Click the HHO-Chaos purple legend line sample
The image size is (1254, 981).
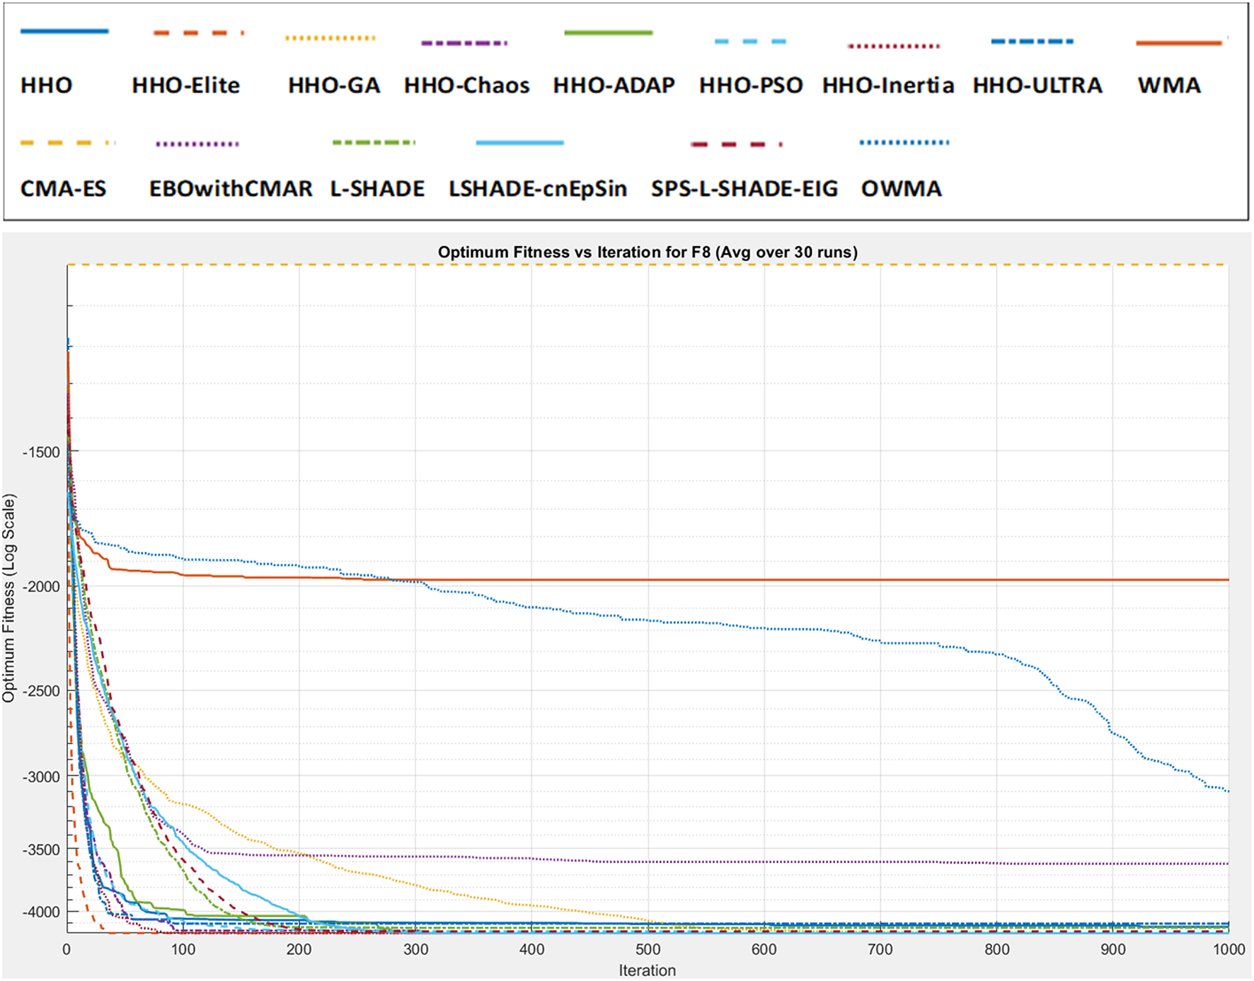464,43
